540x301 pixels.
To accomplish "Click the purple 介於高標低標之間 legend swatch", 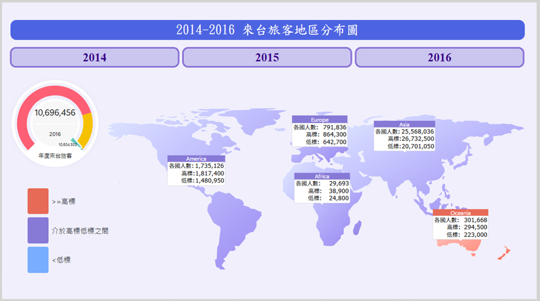I will click(x=38, y=230).
